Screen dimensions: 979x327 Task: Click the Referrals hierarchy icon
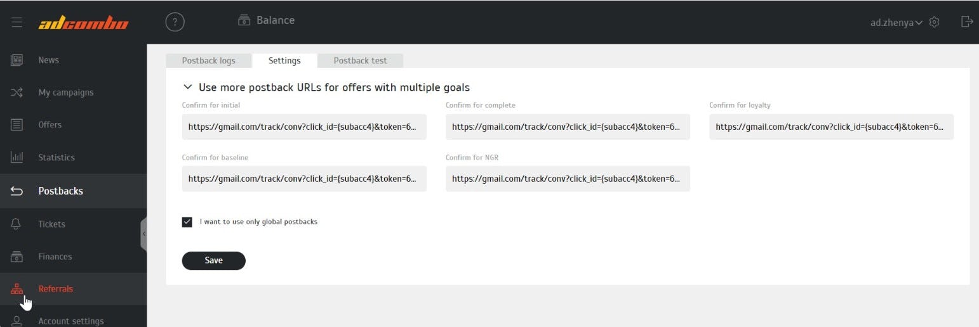click(x=17, y=289)
